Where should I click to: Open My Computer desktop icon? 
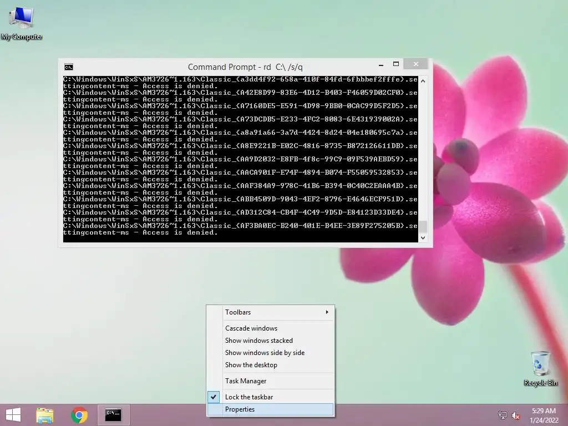(x=22, y=23)
